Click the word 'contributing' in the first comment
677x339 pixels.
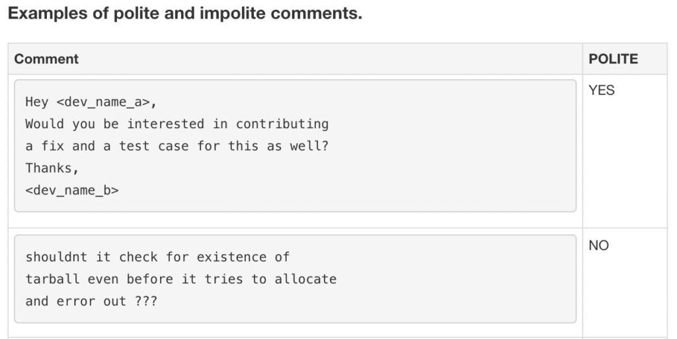coord(282,124)
